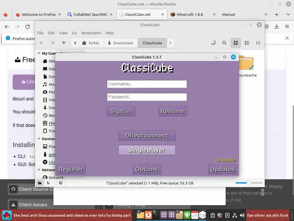Click the Resume button in ClassiCube launcher

pos(173,111)
